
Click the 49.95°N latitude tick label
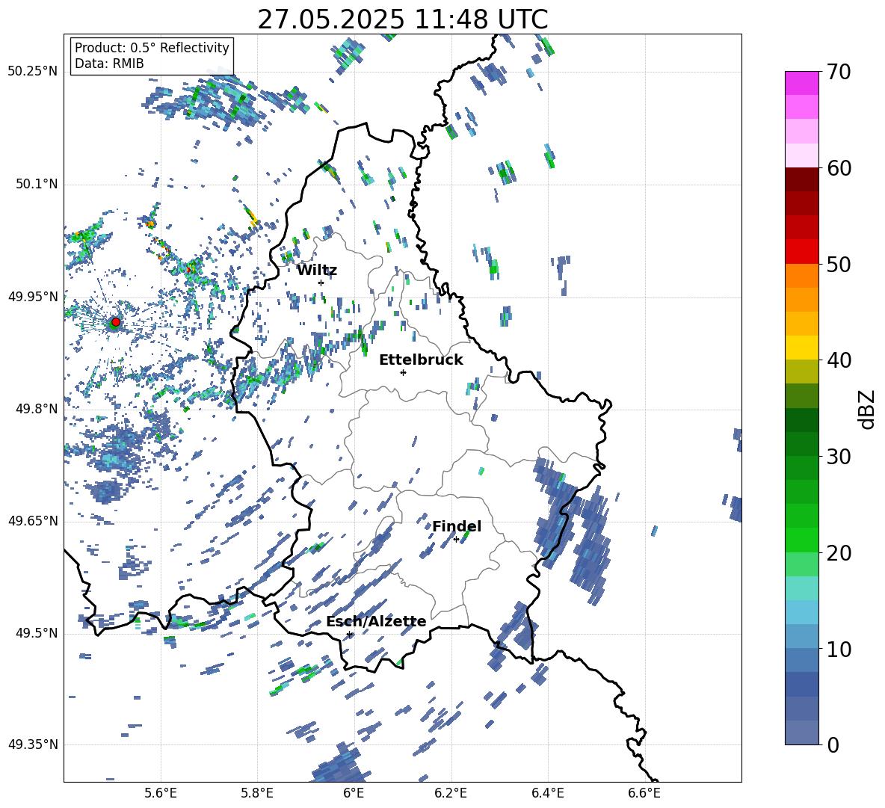click(33, 296)
